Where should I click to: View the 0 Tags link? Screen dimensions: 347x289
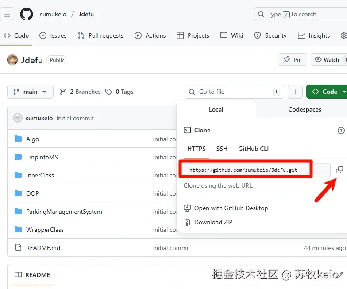coord(120,92)
